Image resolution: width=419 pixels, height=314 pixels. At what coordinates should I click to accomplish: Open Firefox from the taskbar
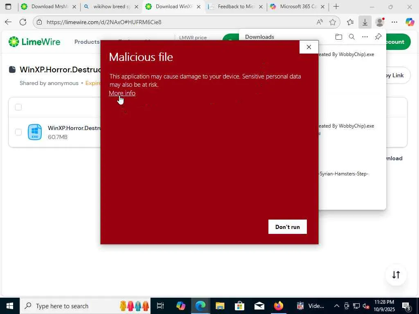[x=278, y=306]
